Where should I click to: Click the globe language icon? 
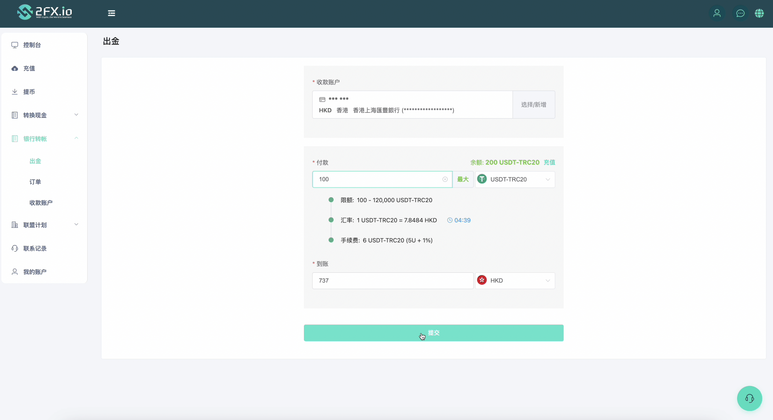[759, 13]
